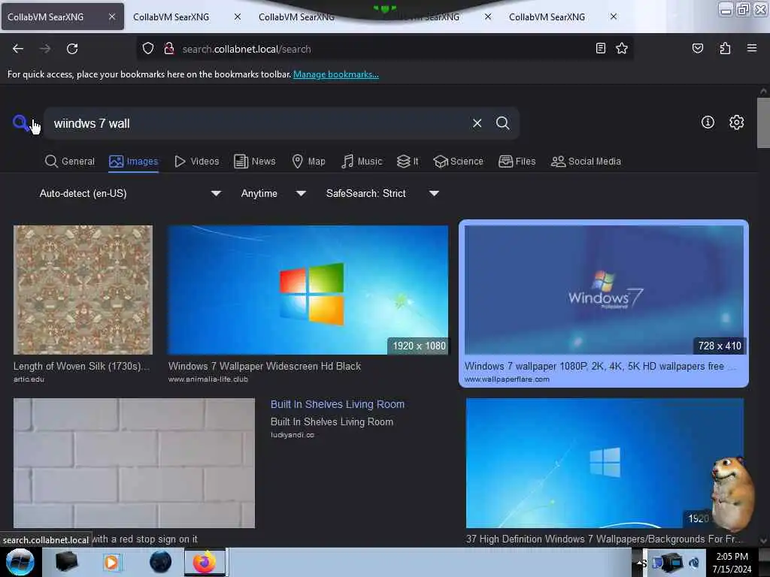Expand the SafeSearch: Strict dropdown
The image size is (770, 577).
pyautogui.click(x=382, y=193)
